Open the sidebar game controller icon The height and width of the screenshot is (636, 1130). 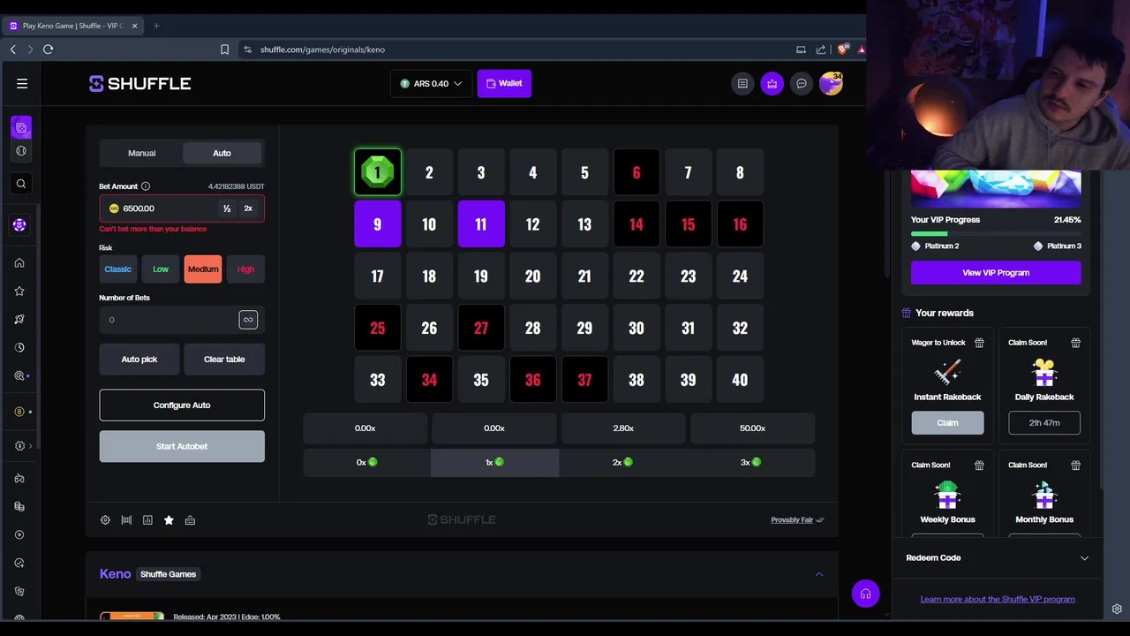19,478
